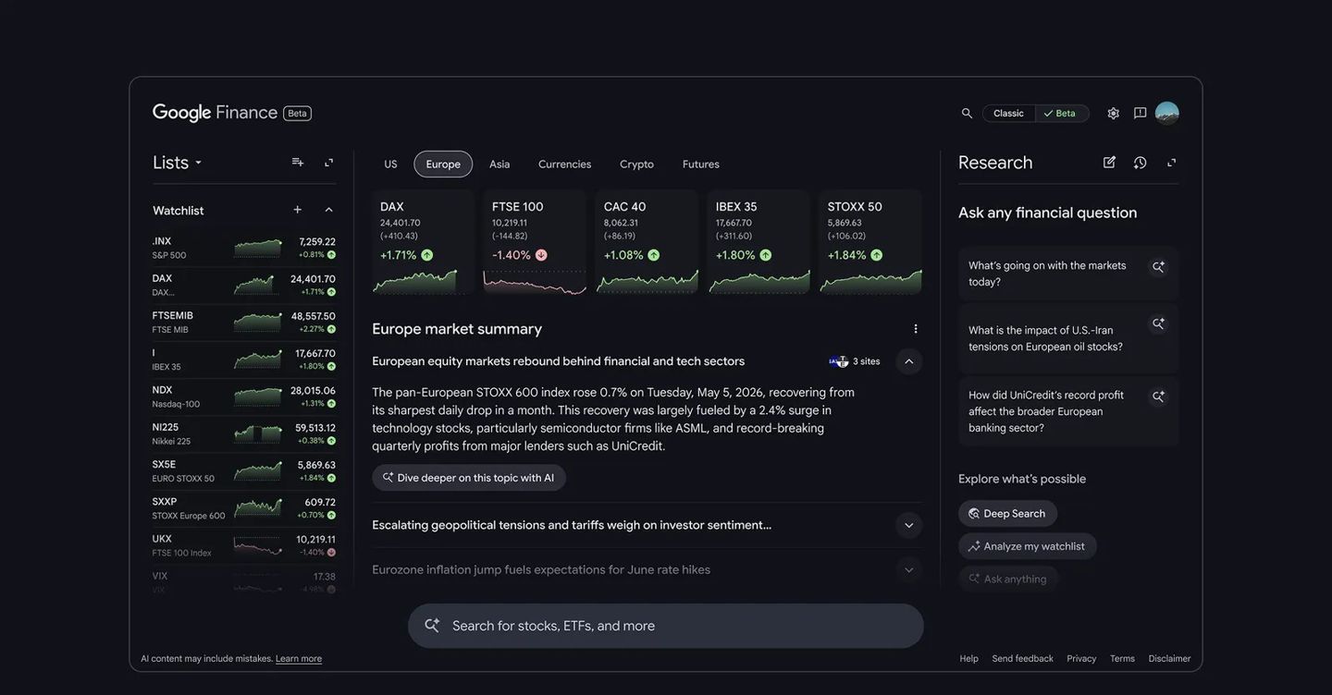Select SX5E EURO STOXX 50 watchlist row
1332x695 pixels.
tap(244, 471)
